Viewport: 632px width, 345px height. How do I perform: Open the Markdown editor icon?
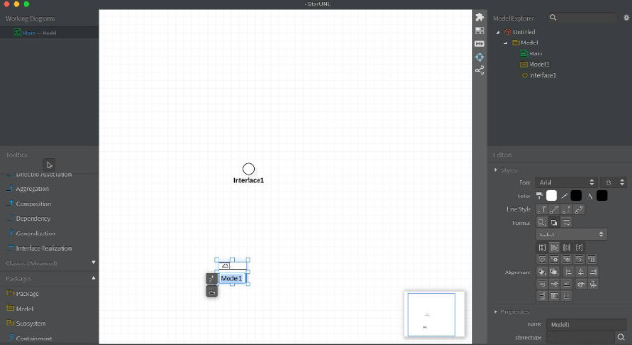(x=480, y=43)
